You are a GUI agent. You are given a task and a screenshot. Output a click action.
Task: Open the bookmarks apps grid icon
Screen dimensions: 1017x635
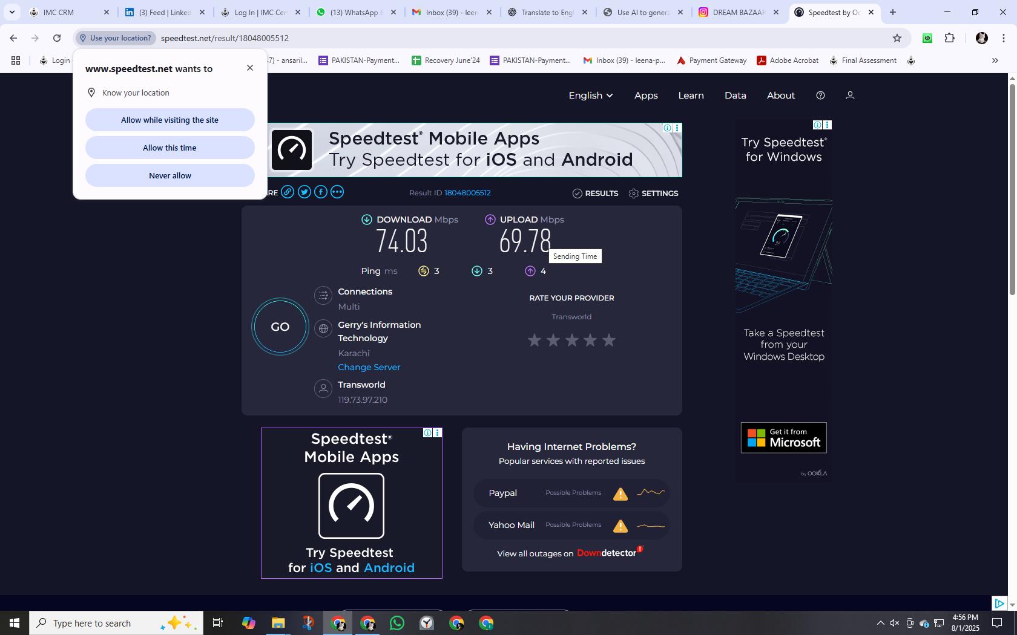[x=16, y=60]
